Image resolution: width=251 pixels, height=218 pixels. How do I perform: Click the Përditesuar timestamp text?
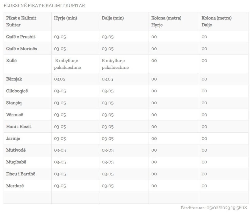214,208
